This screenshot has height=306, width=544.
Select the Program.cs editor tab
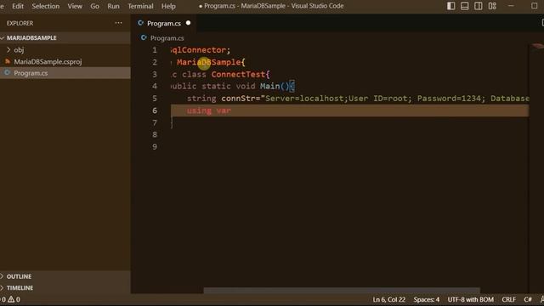click(164, 23)
